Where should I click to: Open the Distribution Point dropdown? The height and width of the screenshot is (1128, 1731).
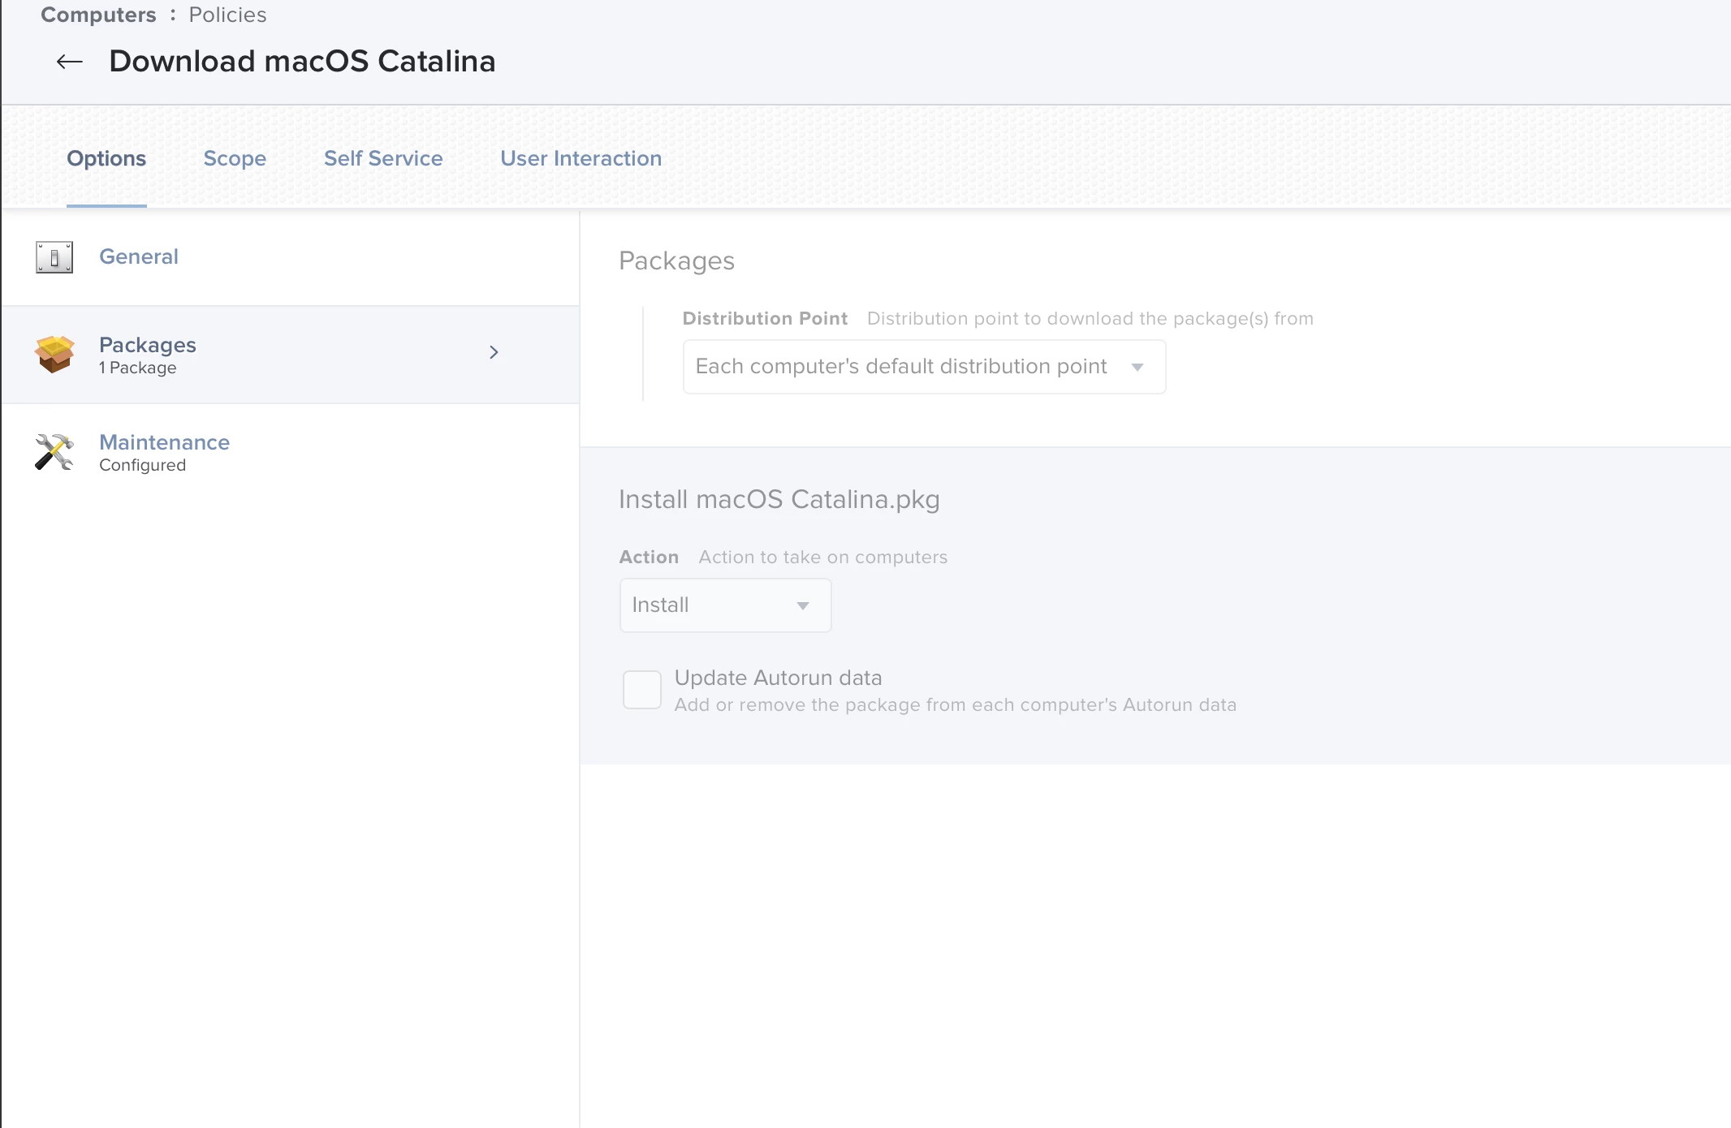tap(924, 367)
